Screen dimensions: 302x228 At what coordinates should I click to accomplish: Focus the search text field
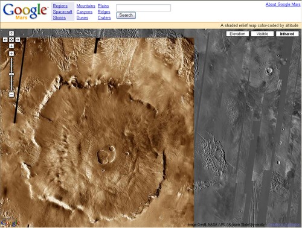[143, 8]
